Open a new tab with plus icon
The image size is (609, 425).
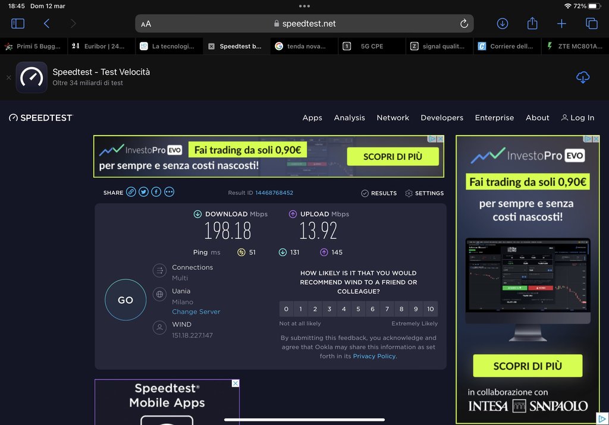561,24
